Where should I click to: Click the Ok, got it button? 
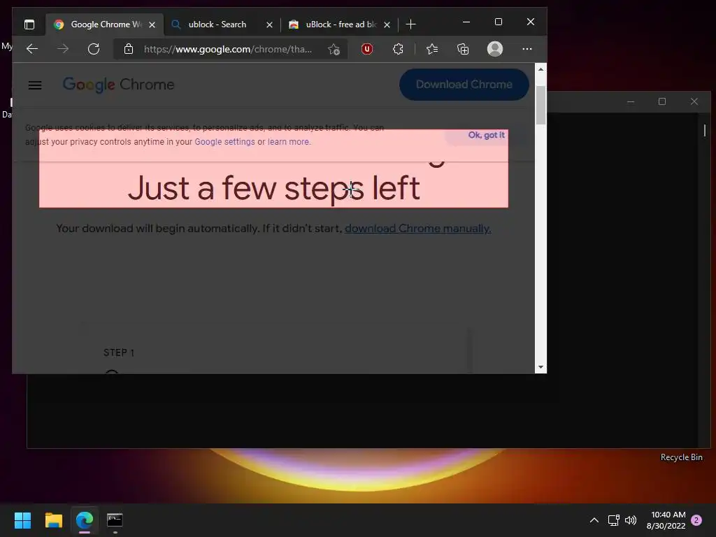coord(486,135)
